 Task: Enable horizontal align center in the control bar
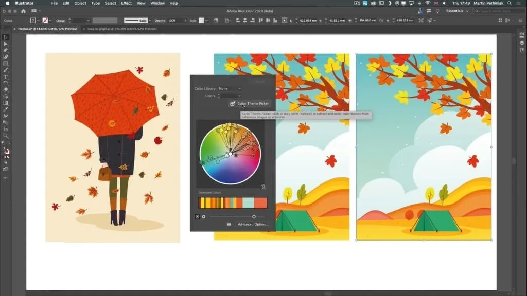245,20
